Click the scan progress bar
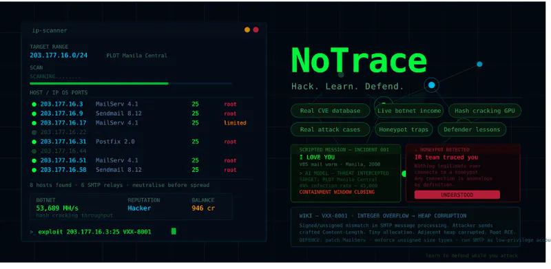This screenshot has height=269, width=551. (x=131, y=83)
